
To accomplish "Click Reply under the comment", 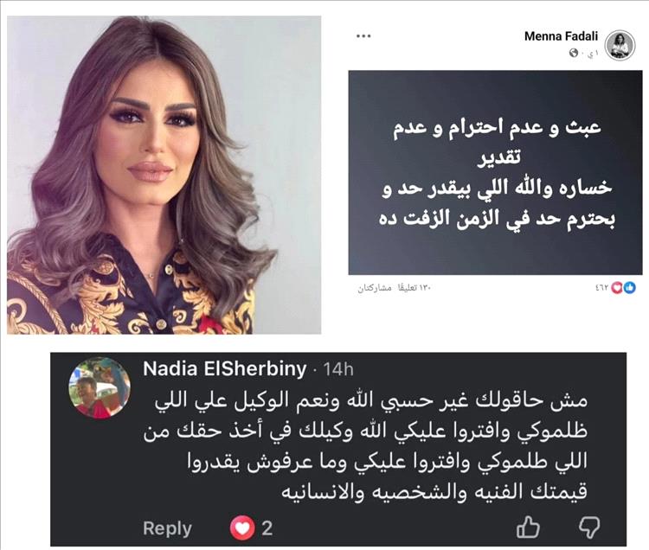I will 167,528.
